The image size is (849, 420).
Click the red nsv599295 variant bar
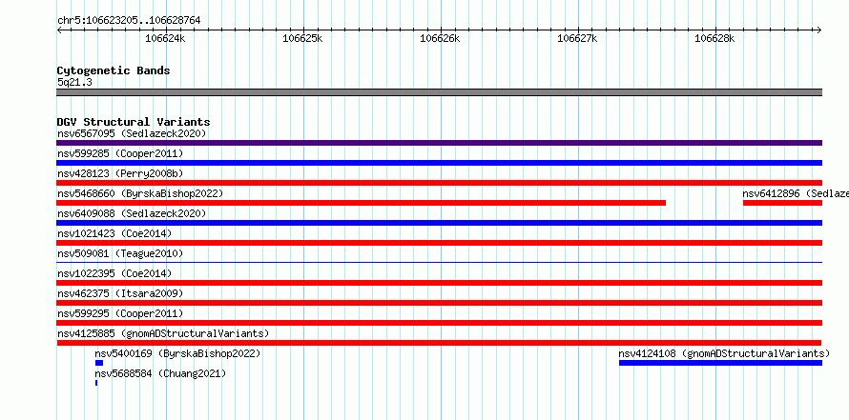(439, 323)
